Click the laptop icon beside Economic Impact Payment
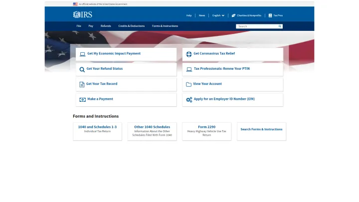 [82, 54]
